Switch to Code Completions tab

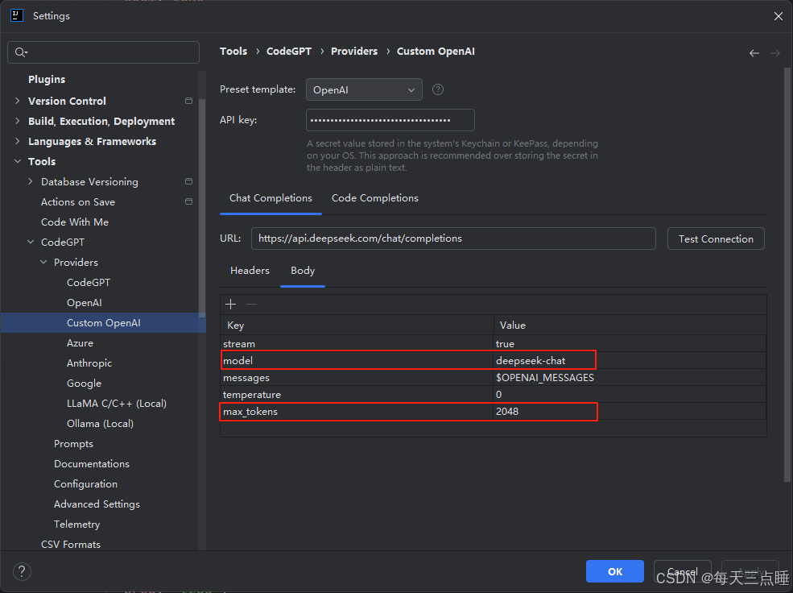(374, 198)
